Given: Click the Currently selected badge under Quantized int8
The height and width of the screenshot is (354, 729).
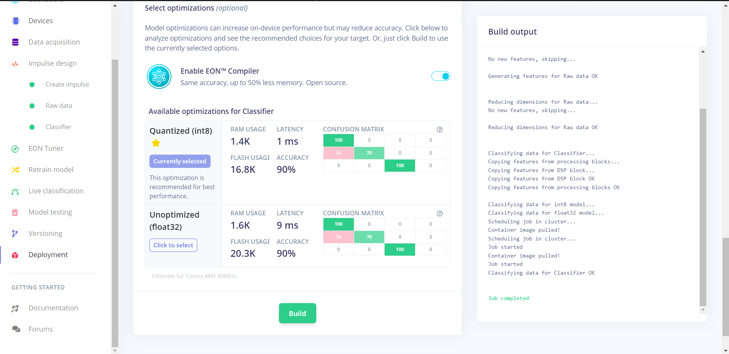Looking at the screenshot, I should pos(180,161).
